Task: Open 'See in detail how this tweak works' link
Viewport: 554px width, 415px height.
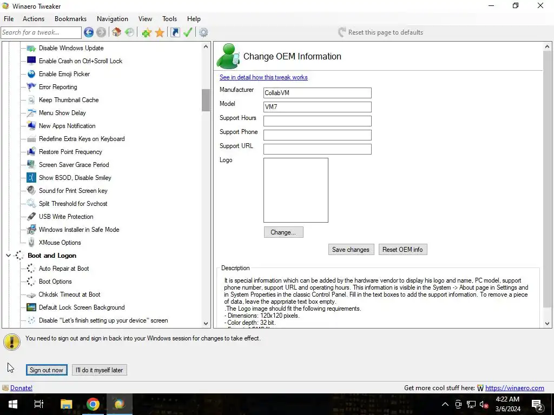Action: [x=263, y=77]
